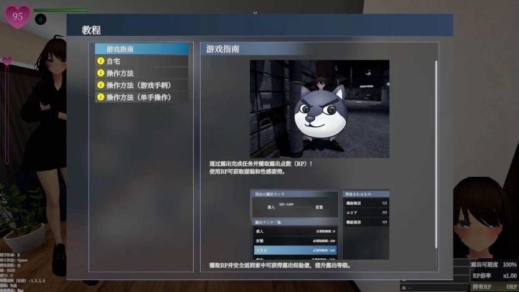This screenshot has height=292, width=519.
Task: Click the 持有RP counter row
Action: point(494,286)
